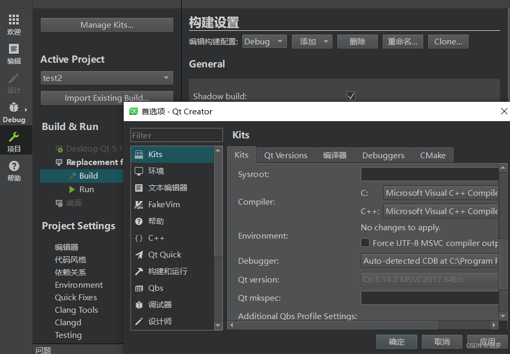Screen dimensions: 510x354
Task: Open the 添加 (Add) dropdown button
Action: (x=312, y=42)
